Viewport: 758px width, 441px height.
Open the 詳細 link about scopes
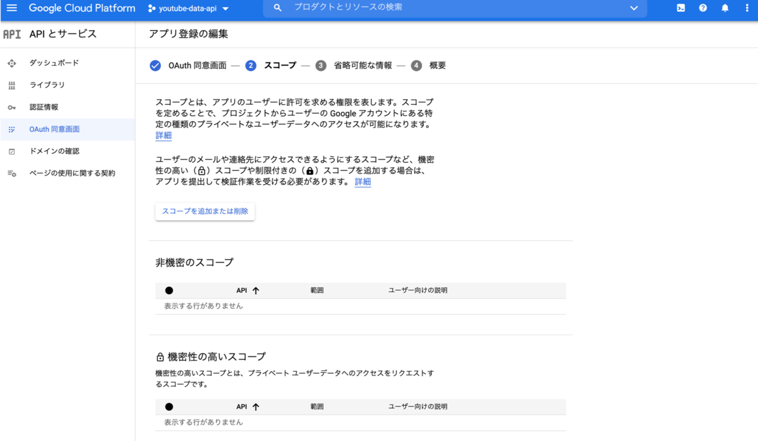pyautogui.click(x=163, y=135)
